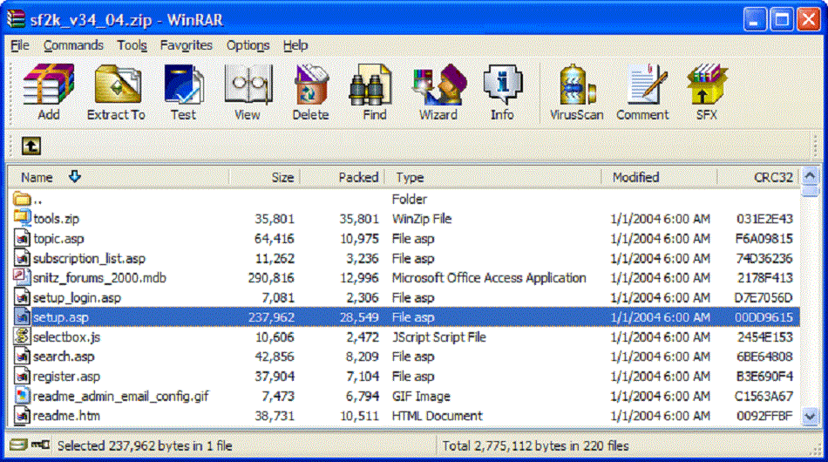The width and height of the screenshot is (828, 462).
Task: Click 'Selected 237,962 bytes in 1 file' status
Action: point(145,445)
